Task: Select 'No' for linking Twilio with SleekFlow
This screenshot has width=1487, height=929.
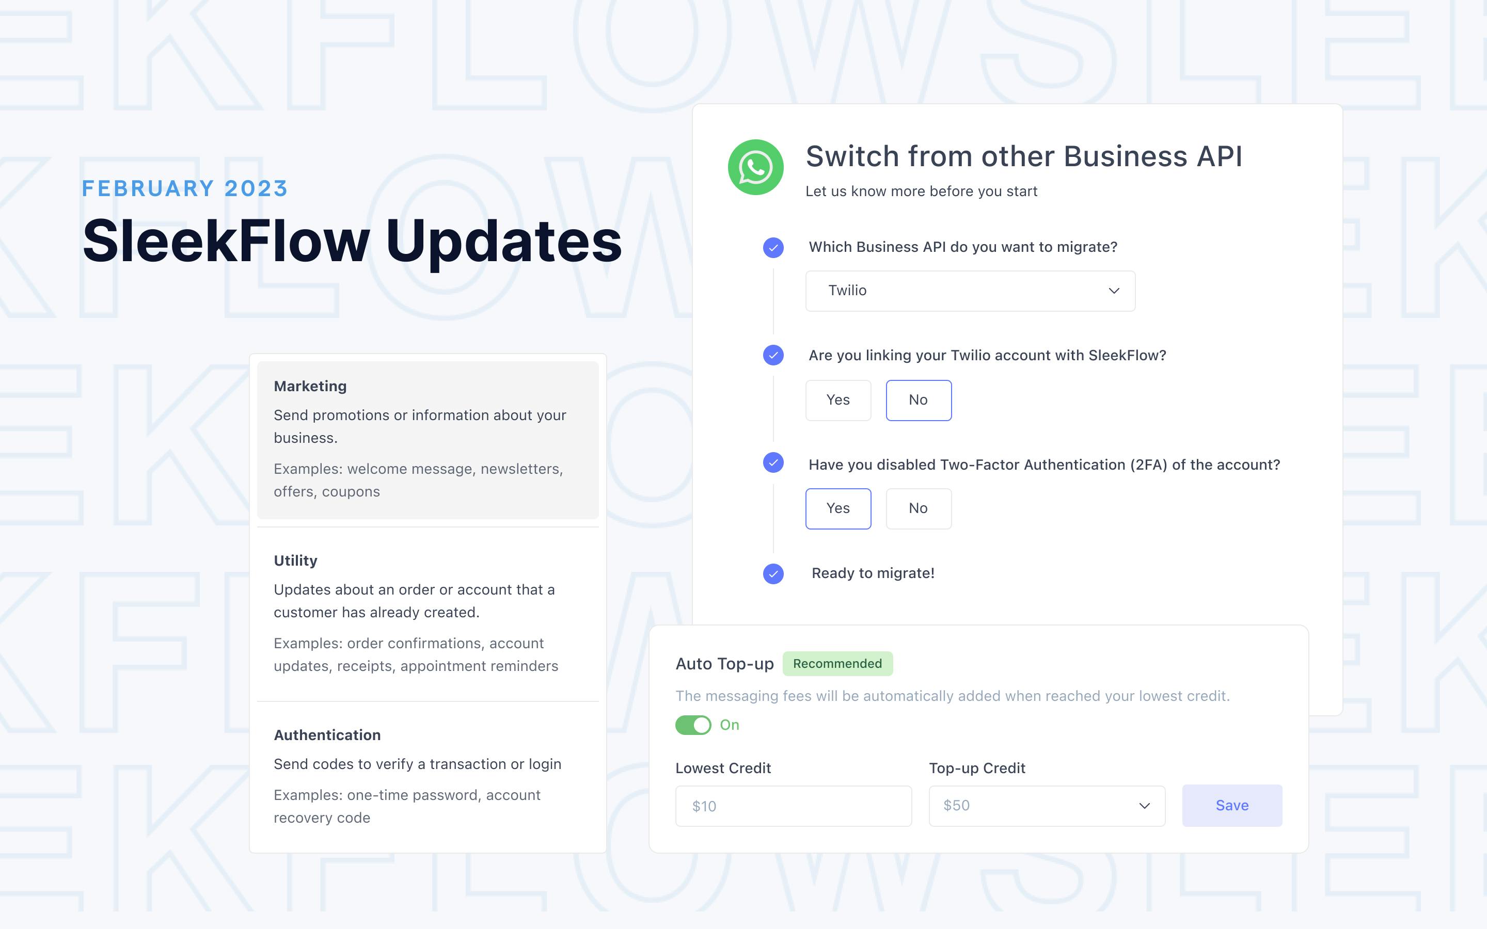Action: point(917,399)
